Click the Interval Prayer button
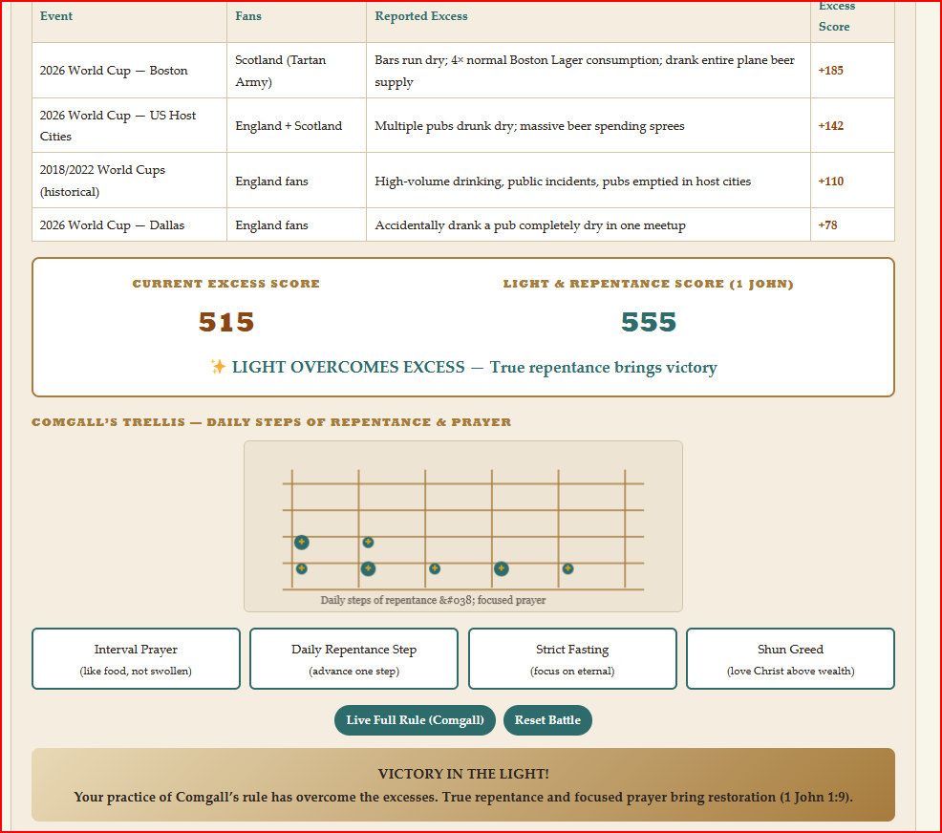Image resolution: width=942 pixels, height=833 pixels. click(136, 659)
